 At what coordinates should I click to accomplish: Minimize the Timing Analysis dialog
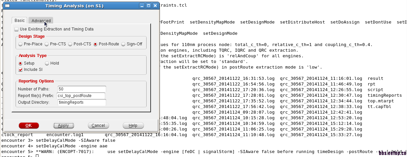[142, 6]
